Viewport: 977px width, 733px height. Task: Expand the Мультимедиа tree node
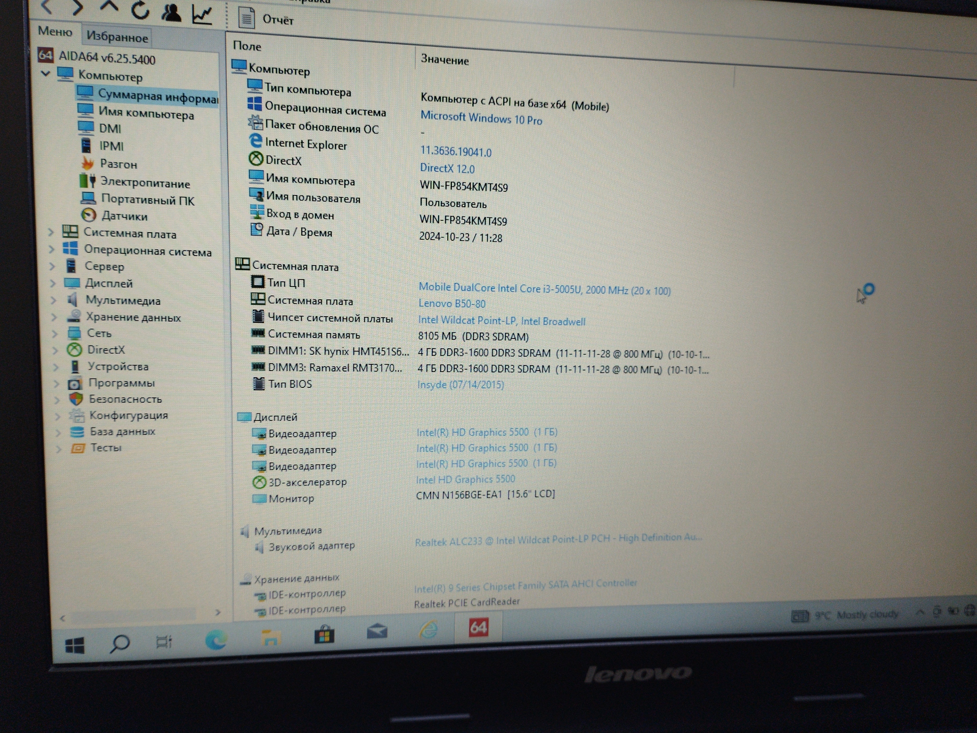[53, 300]
